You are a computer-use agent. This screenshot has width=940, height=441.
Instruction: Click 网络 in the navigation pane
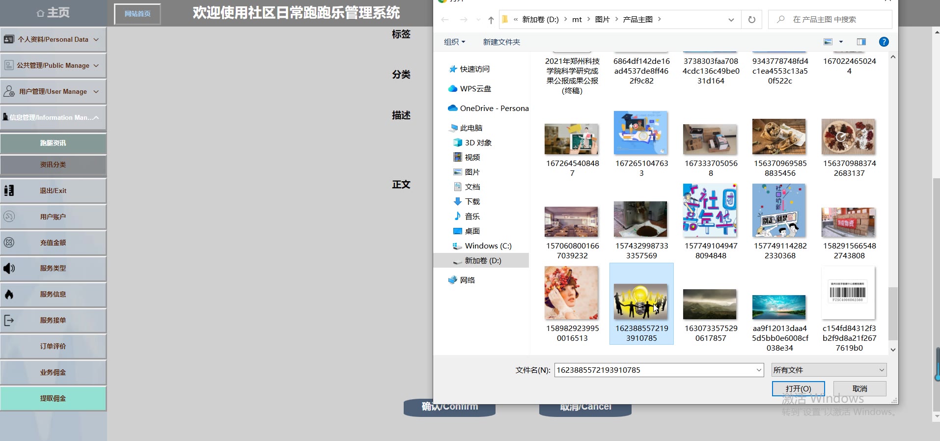point(467,280)
